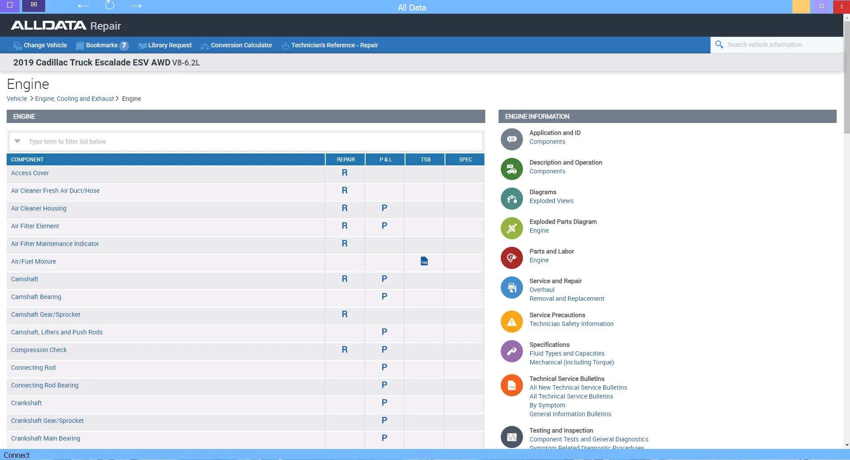Click the P & L column header
This screenshot has width=850, height=460.
[386, 160]
